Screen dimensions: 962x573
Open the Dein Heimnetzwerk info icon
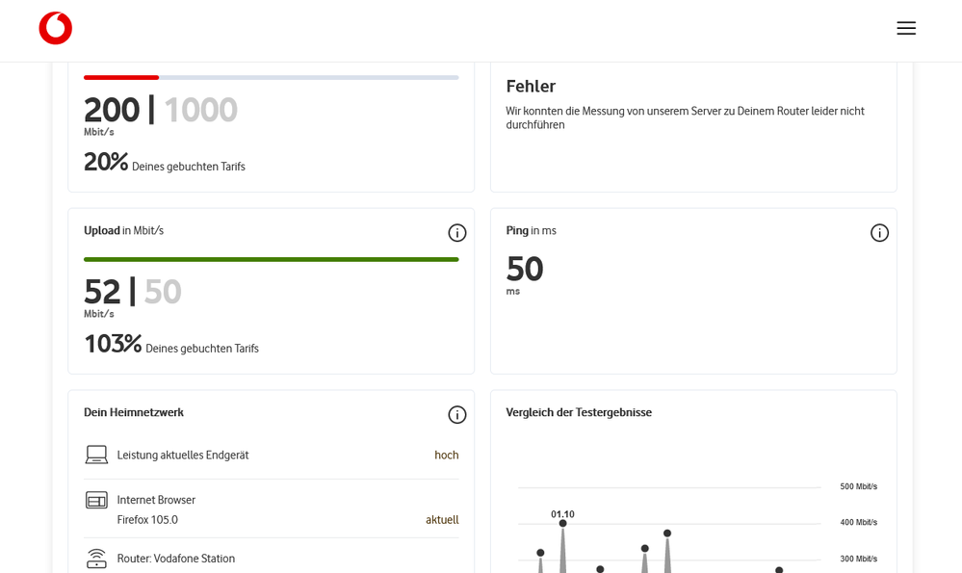tap(457, 415)
